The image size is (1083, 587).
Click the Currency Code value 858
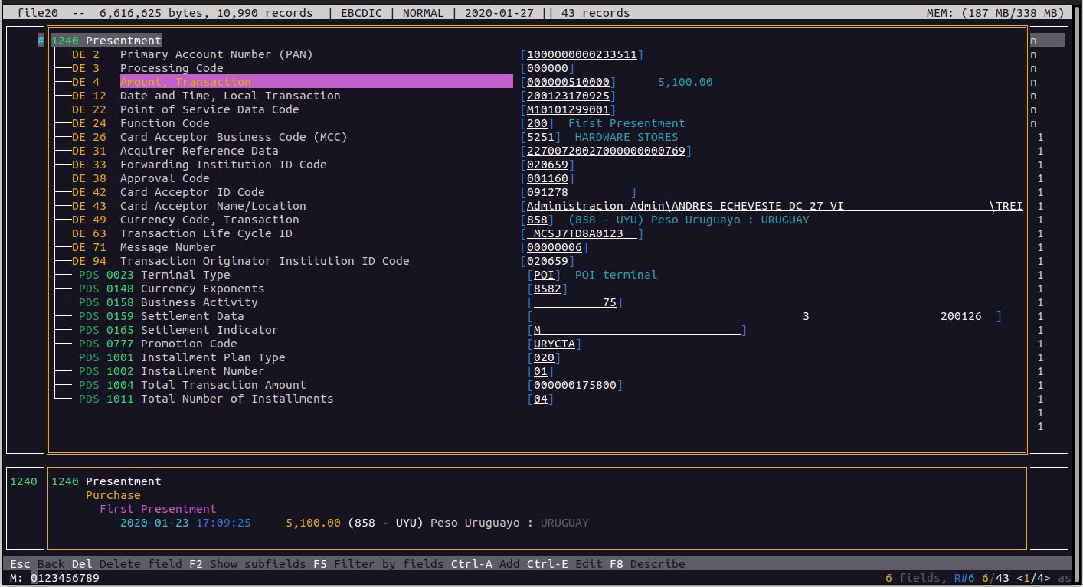coord(537,220)
